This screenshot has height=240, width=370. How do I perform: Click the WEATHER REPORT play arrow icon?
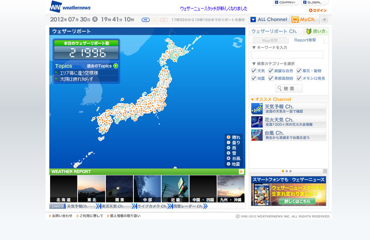click(241, 171)
